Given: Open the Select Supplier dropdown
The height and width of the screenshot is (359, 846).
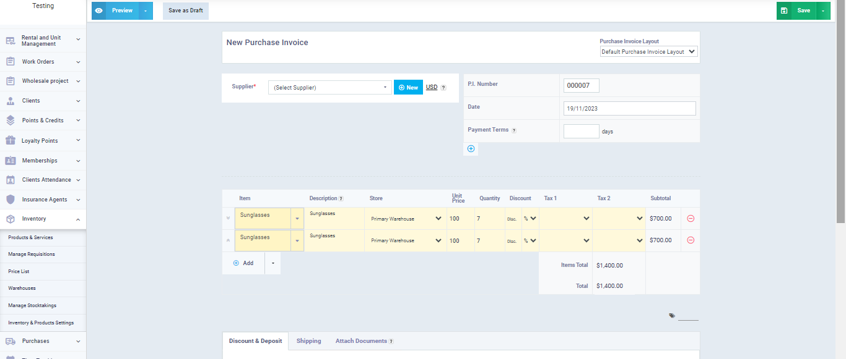Looking at the screenshot, I should (x=329, y=88).
